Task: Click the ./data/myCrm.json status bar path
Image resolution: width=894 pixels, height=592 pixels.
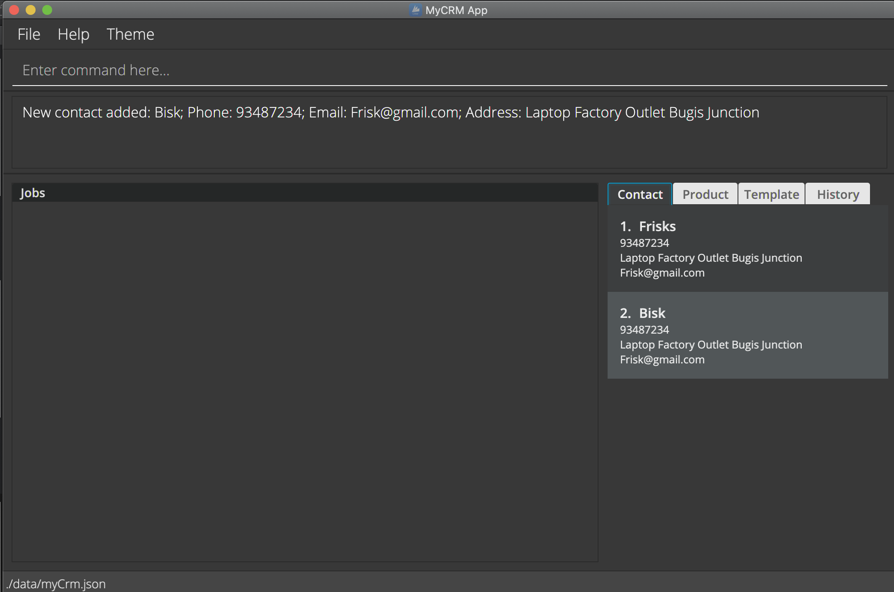Action: (56, 584)
